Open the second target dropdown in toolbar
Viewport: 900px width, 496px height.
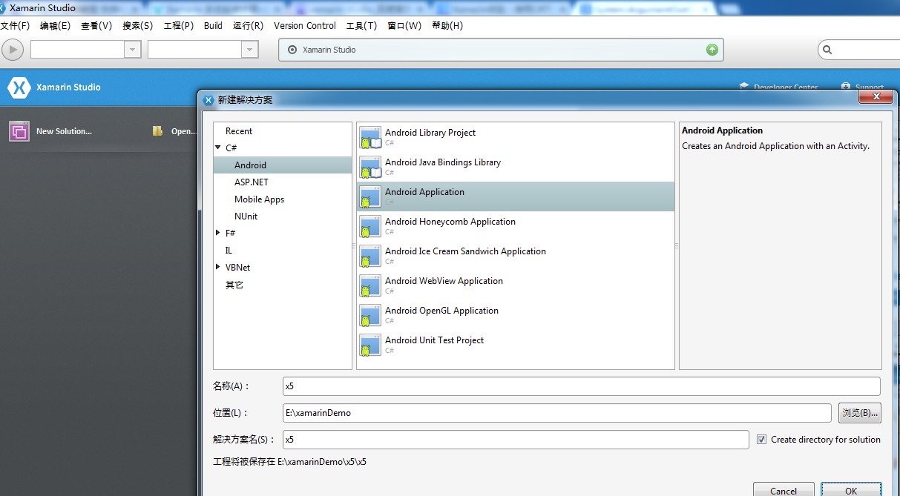[249, 50]
